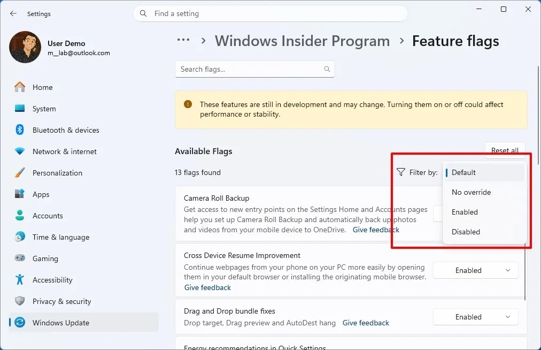Select the Default filter option
Screen dimensions: 541x350
[484, 172]
